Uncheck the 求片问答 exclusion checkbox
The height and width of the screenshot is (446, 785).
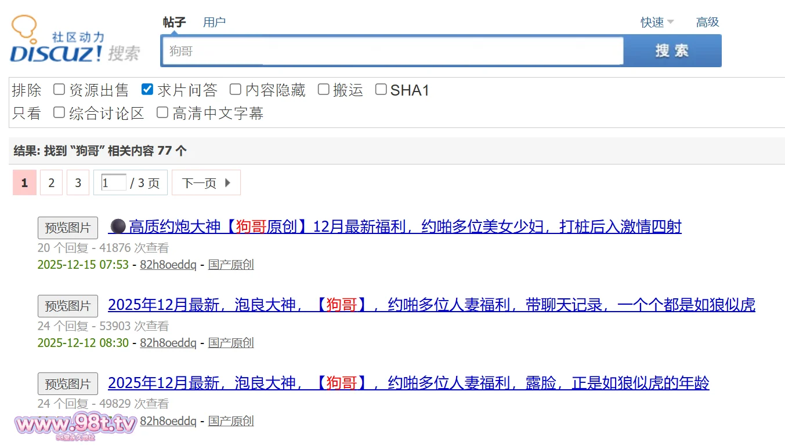147,89
